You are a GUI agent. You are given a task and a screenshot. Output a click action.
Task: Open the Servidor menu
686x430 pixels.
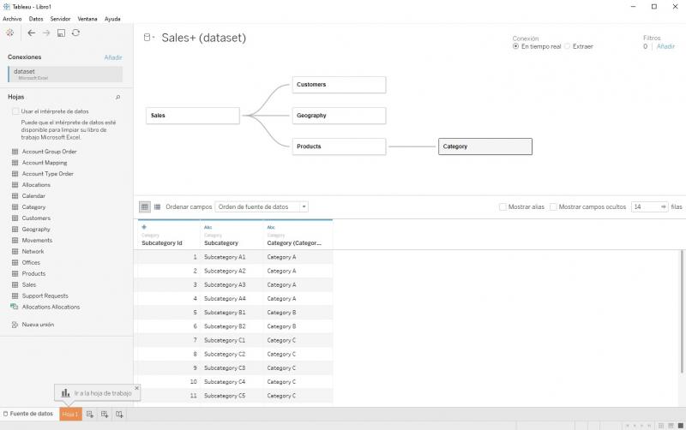[x=60, y=18]
